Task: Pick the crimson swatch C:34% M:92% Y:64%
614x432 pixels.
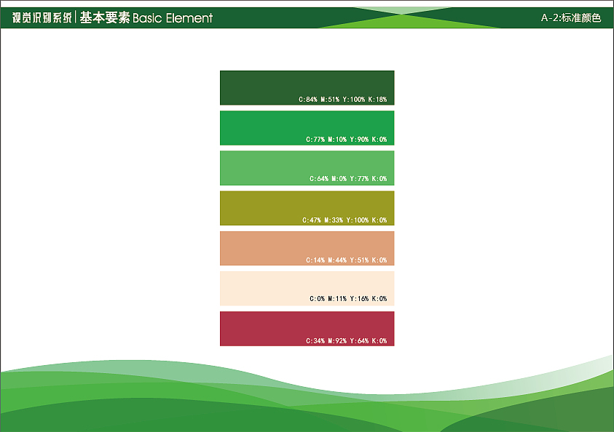Action: pyautogui.click(x=307, y=329)
